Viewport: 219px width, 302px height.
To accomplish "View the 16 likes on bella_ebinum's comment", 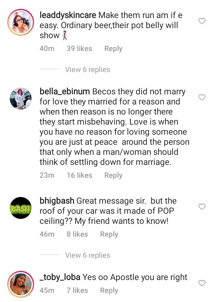I will pyautogui.click(x=79, y=175).
